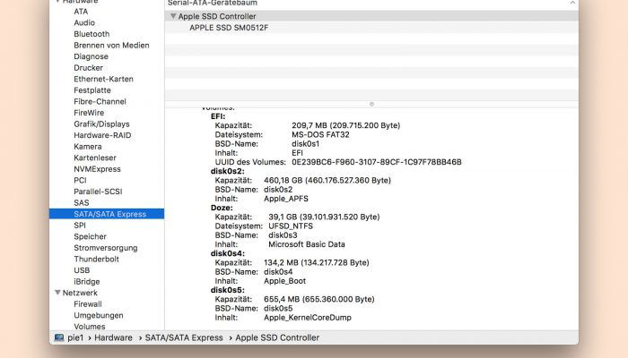Click the disk0s2 heading
628x358 pixels.
228,171
